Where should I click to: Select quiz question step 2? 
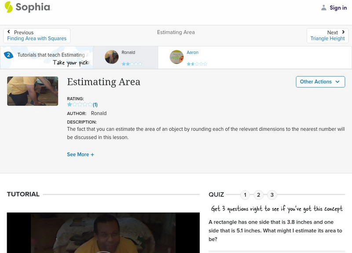click(258, 193)
